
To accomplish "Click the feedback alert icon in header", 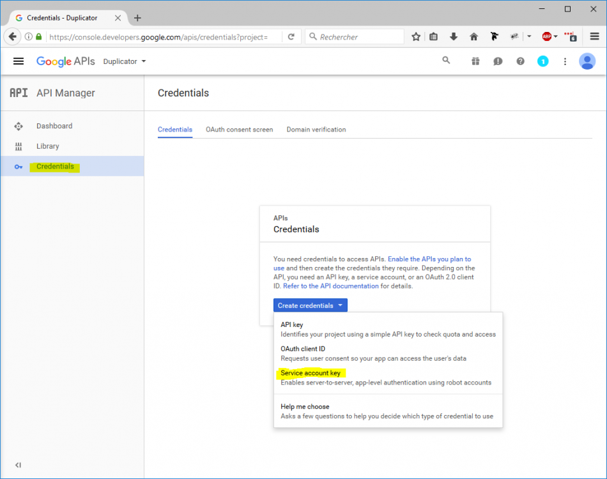I will pos(498,61).
